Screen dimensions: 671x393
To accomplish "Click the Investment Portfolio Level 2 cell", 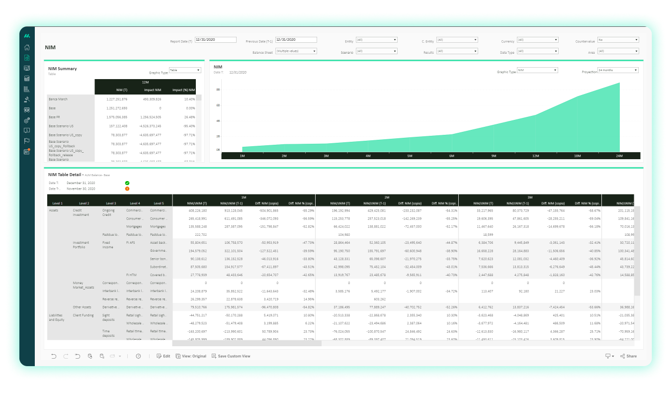I will pyautogui.click(x=81, y=245).
